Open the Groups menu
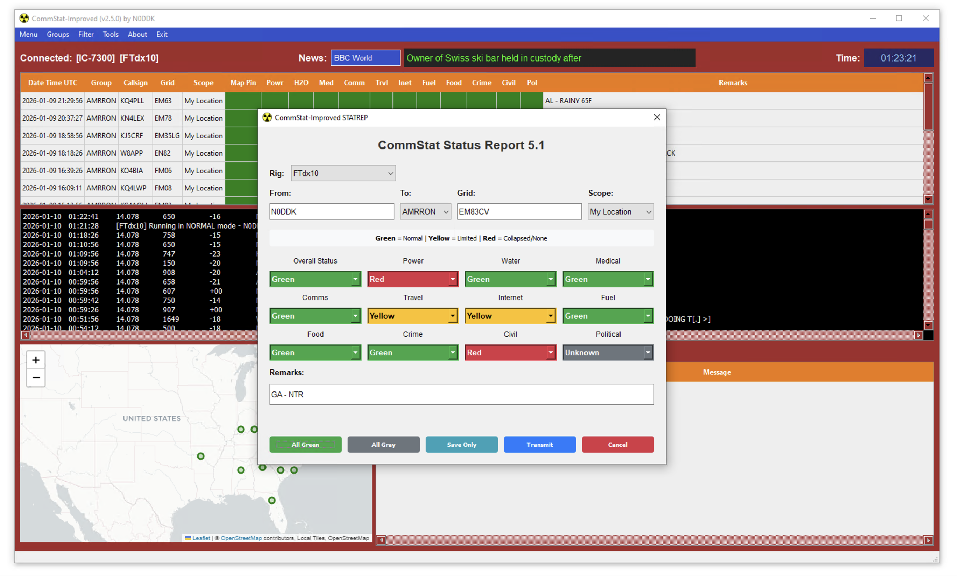 (x=58, y=34)
